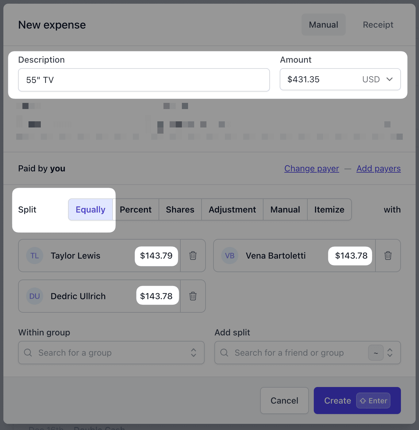Click the search icon in Within group field
The width and height of the screenshot is (419, 430).
click(x=28, y=353)
